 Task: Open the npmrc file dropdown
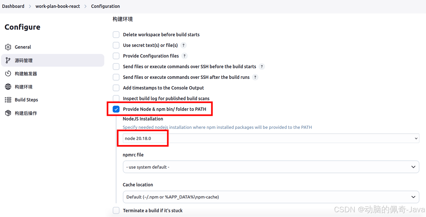(270, 167)
